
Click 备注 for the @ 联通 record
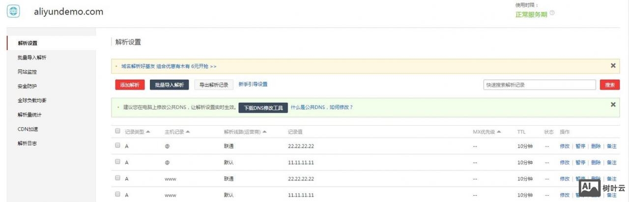coord(611,146)
